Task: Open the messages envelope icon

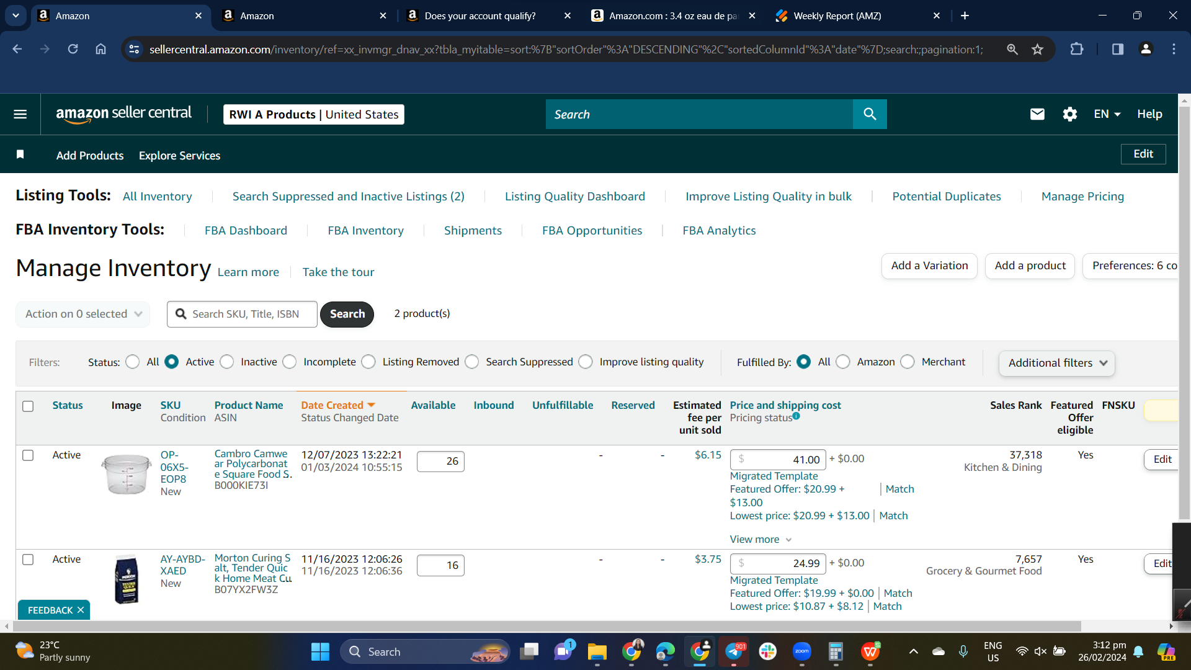Action: click(x=1037, y=114)
